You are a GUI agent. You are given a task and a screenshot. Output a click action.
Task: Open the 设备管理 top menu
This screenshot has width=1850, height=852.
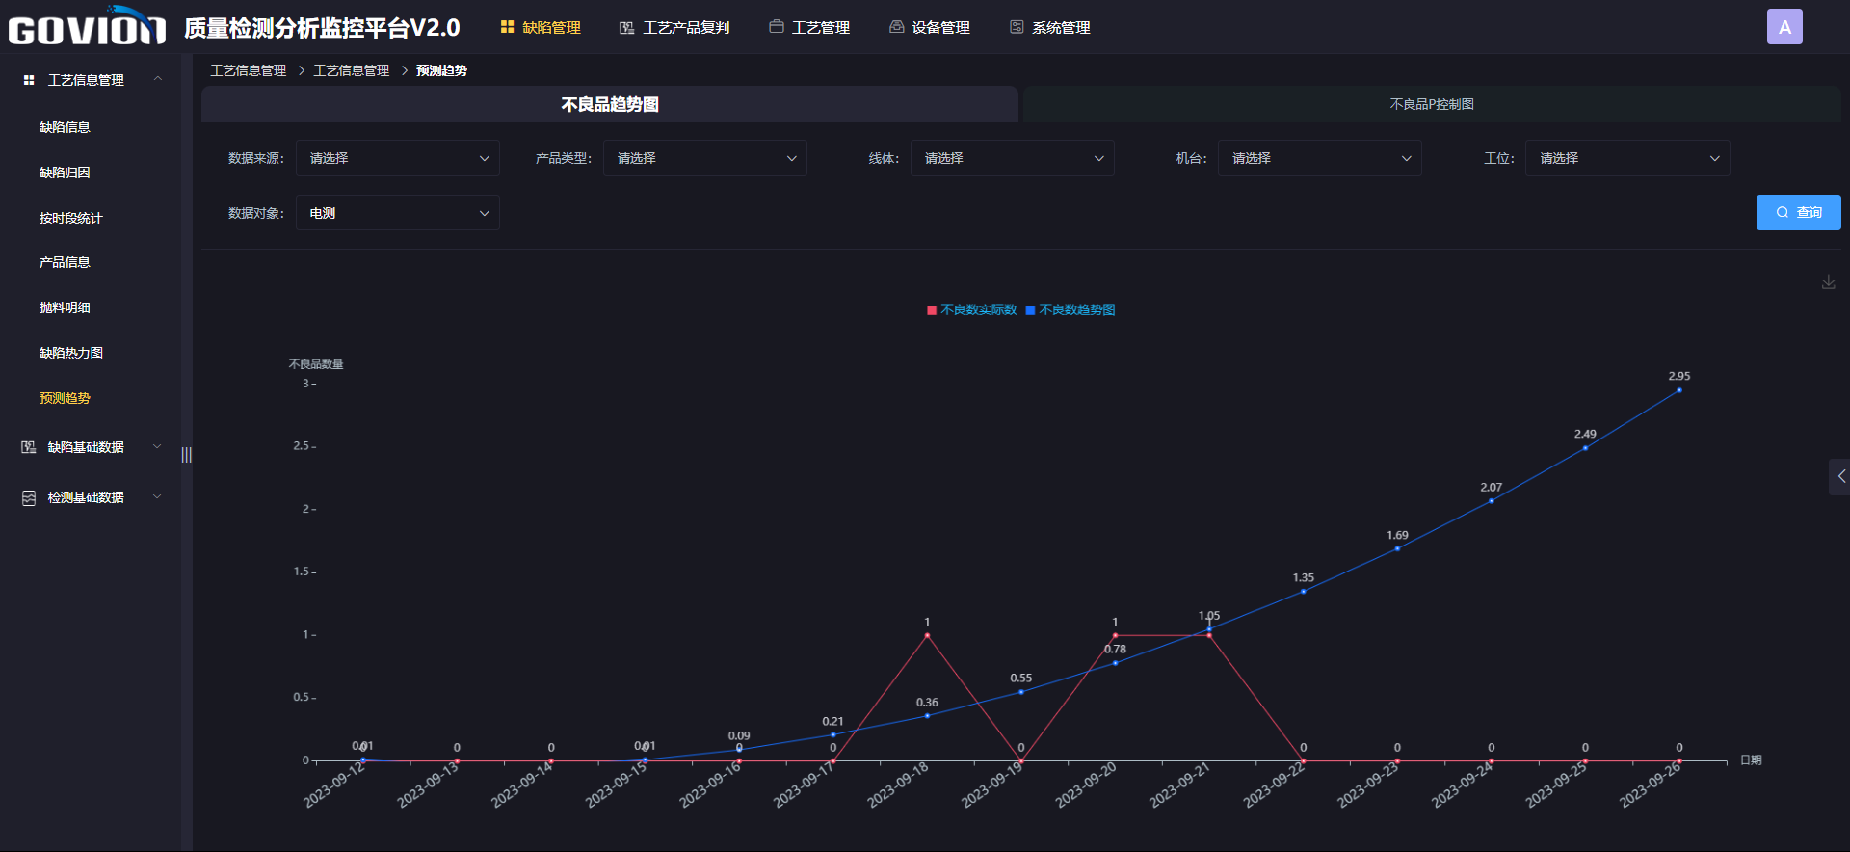[929, 28]
